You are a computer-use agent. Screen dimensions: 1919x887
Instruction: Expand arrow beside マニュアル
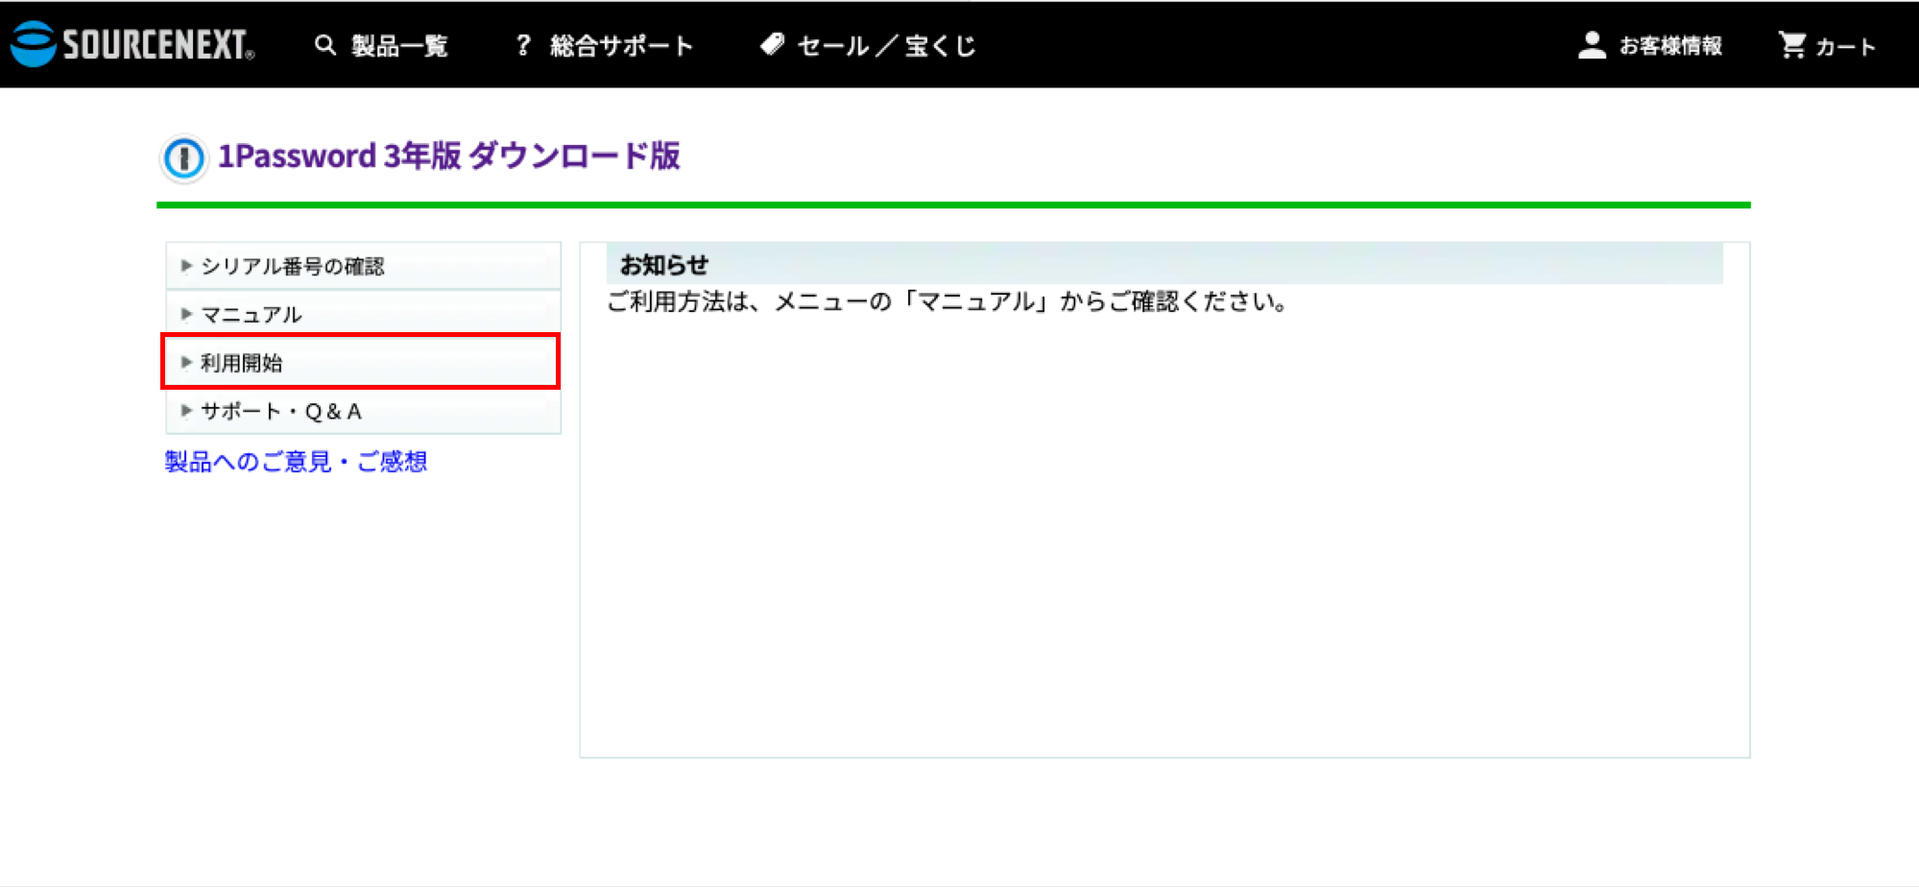tap(186, 314)
